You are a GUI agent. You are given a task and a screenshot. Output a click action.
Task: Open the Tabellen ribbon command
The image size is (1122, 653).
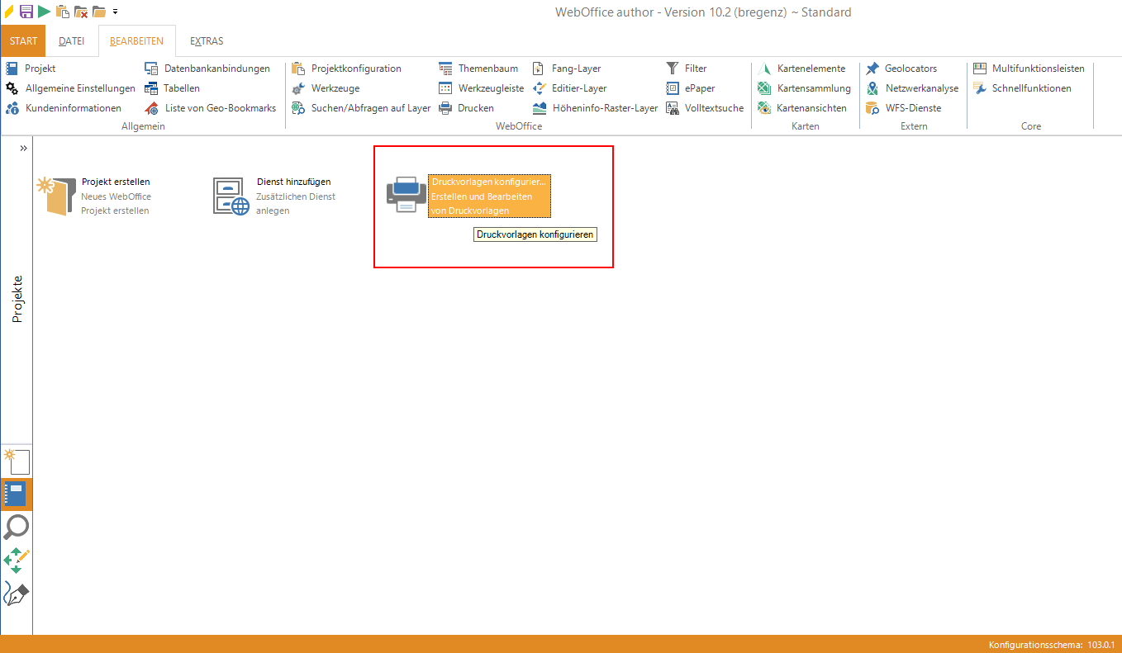172,88
